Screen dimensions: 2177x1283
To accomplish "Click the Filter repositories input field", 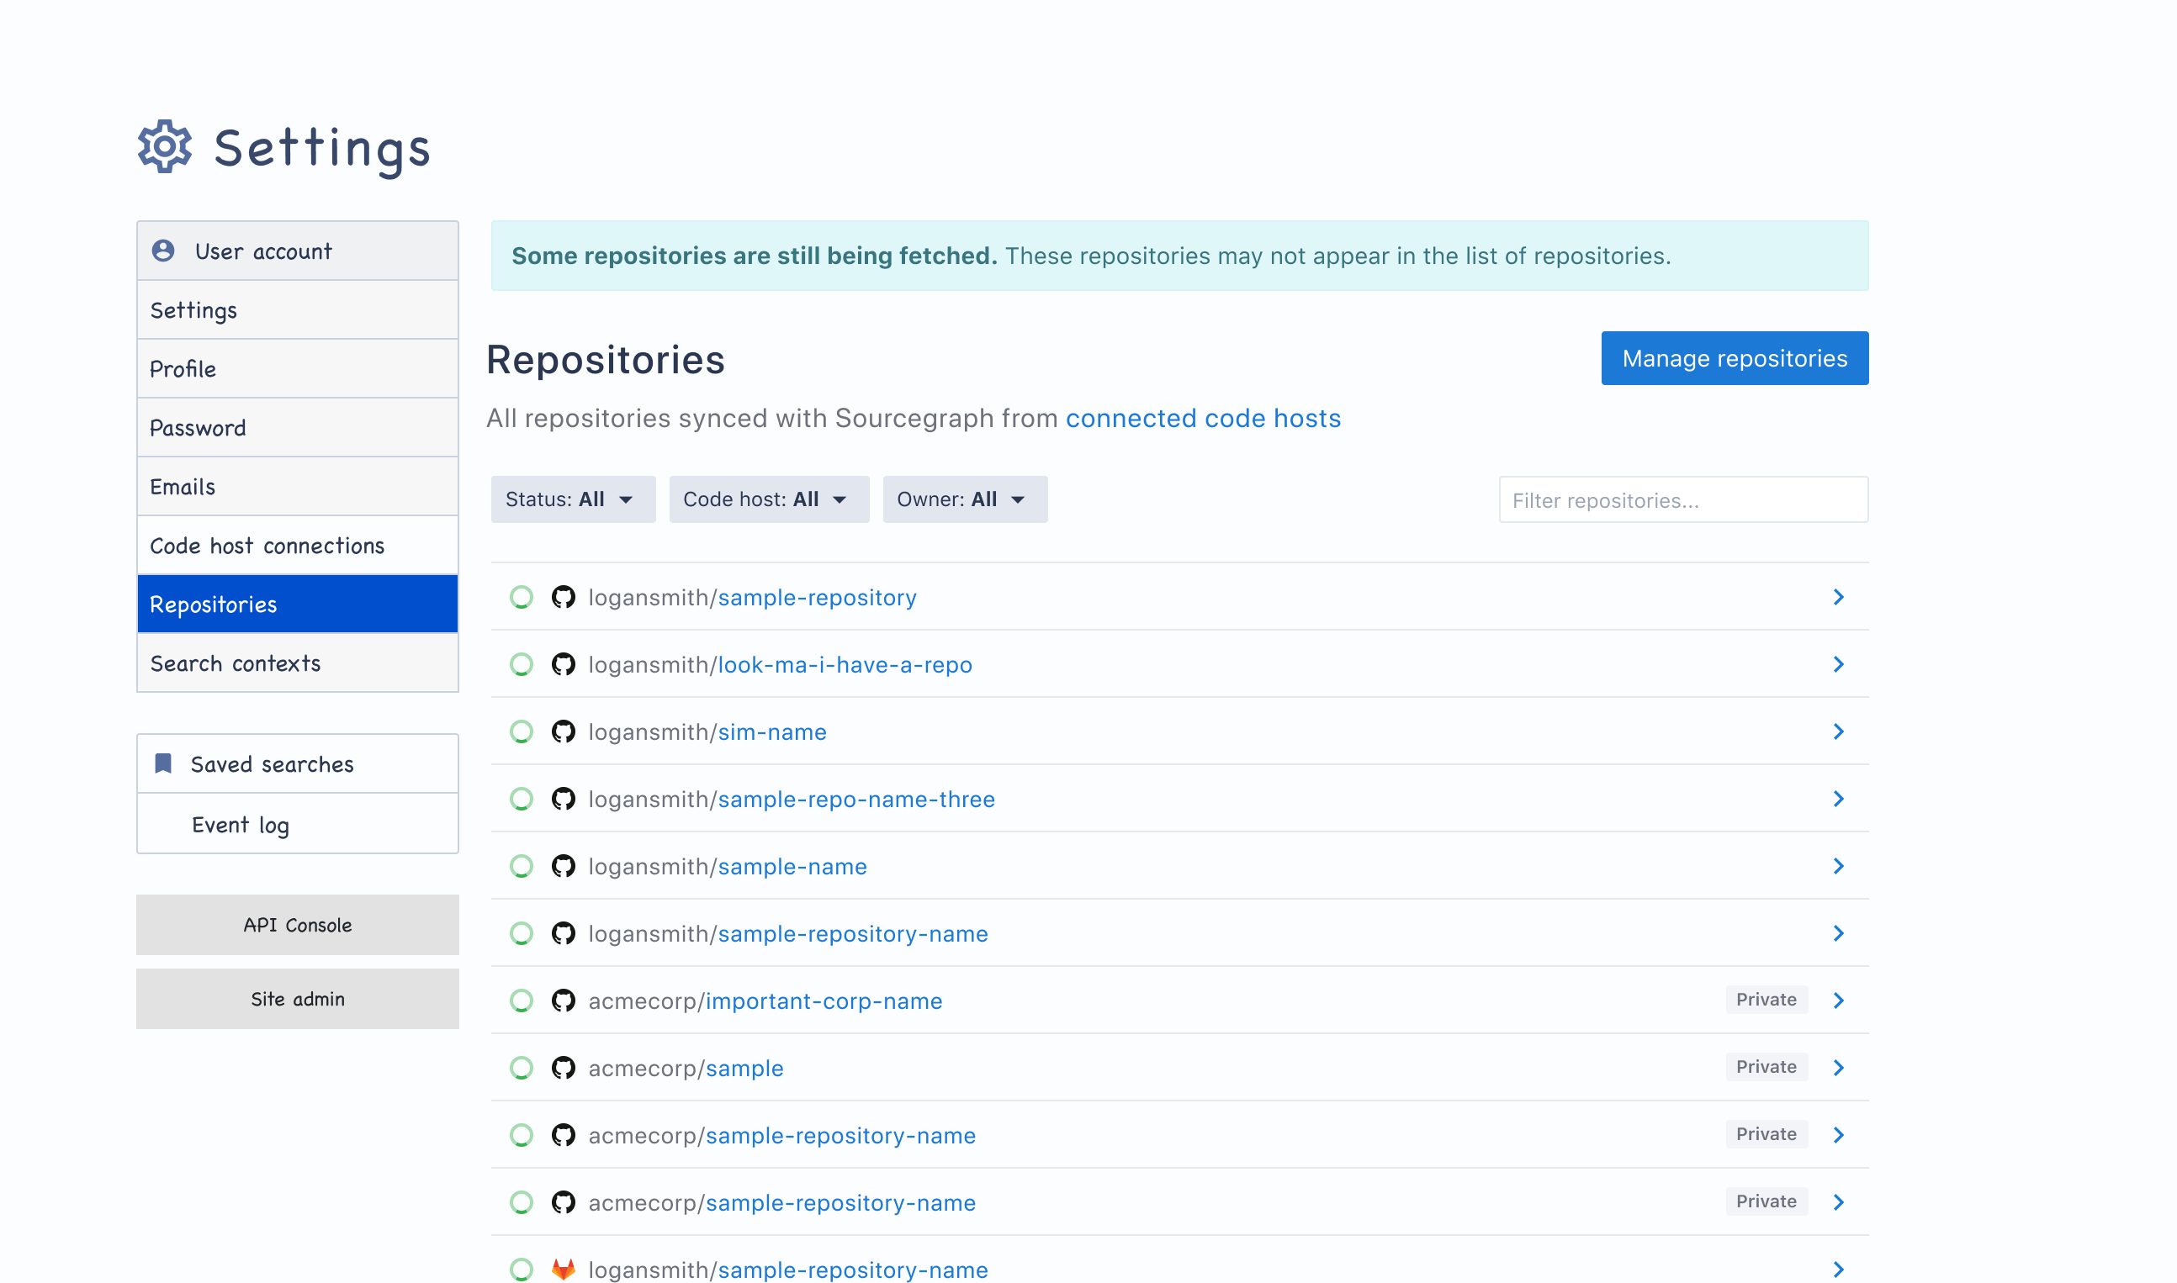I will coord(1682,499).
